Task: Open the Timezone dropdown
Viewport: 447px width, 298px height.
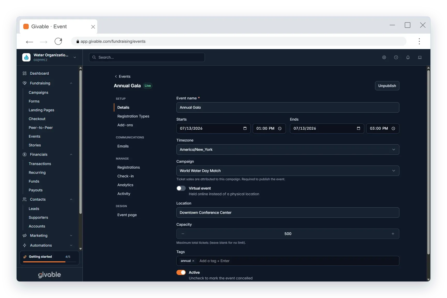Action: (x=288, y=150)
